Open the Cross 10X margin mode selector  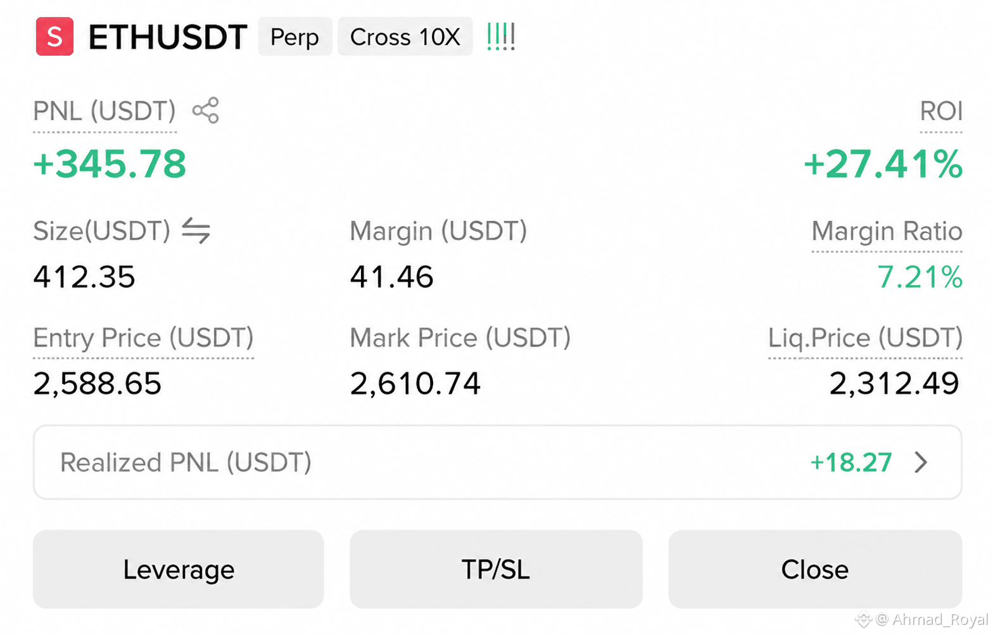405,37
